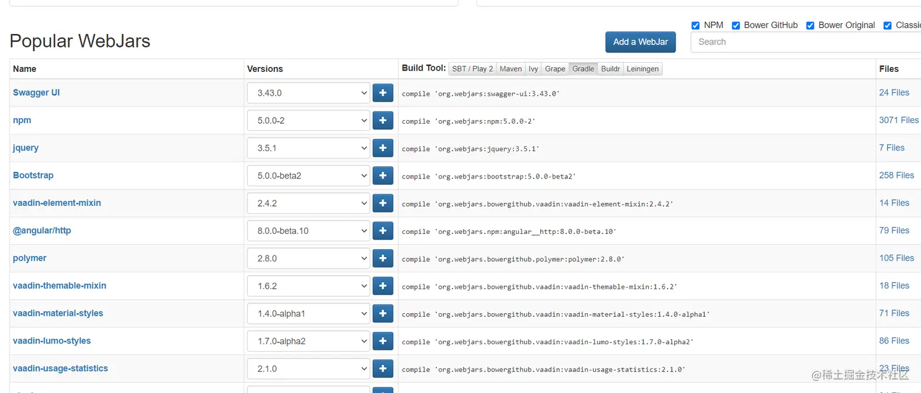Click the plus icon in the Swagger UI row

click(x=383, y=93)
